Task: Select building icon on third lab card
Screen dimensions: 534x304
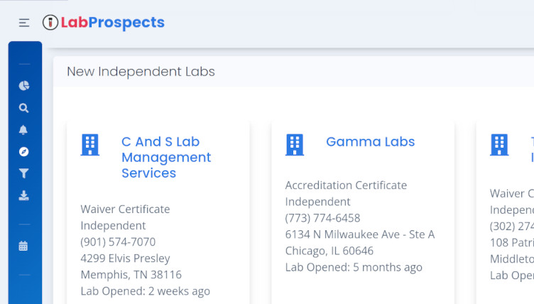Action: coord(499,145)
